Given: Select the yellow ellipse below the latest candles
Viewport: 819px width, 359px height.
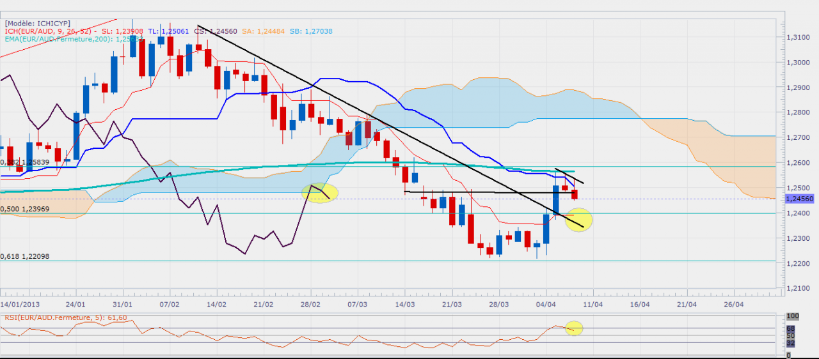Looking at the screenshot, I should tap(578, 220).
